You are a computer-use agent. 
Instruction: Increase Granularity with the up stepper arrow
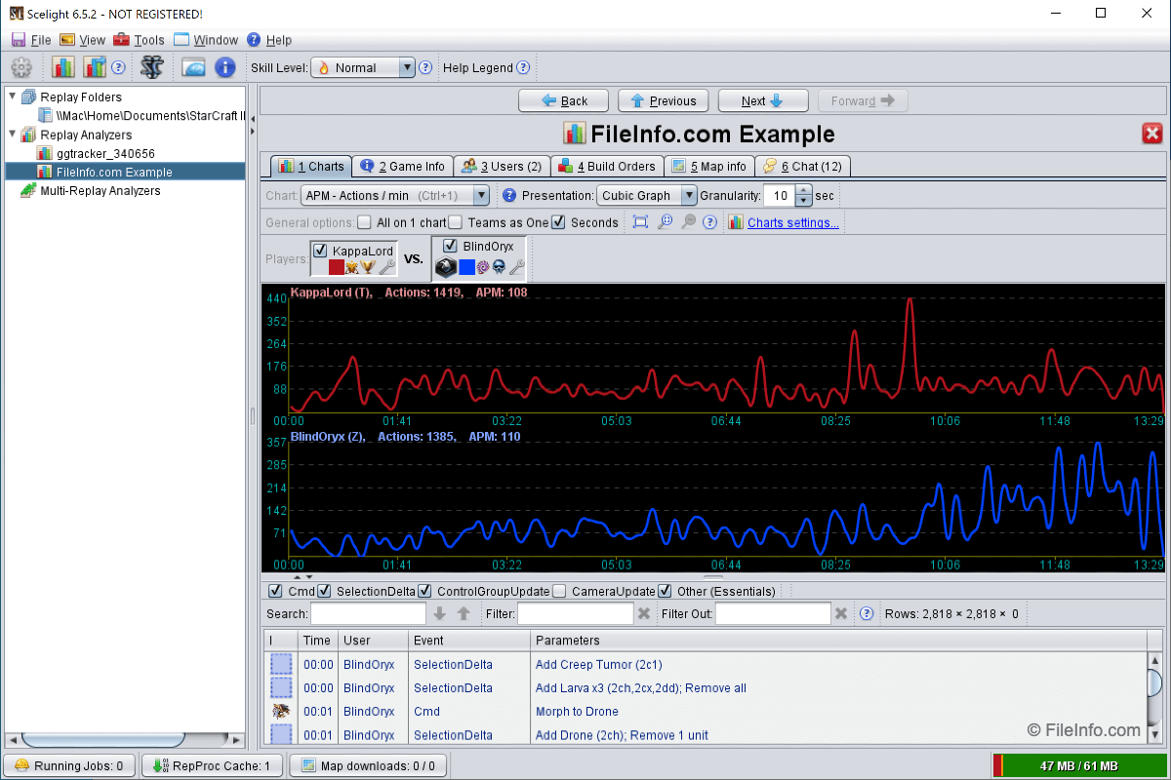pos(804,190)
